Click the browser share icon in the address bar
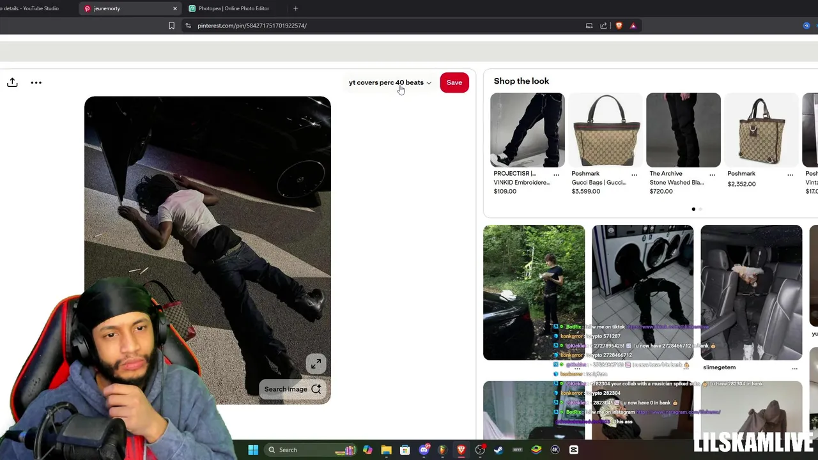Image resolution: width=818 pixels, height=460 pixels. tap(603, 26)
